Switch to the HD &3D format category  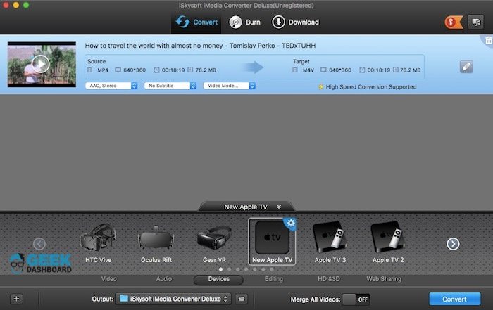coord(329,279)
